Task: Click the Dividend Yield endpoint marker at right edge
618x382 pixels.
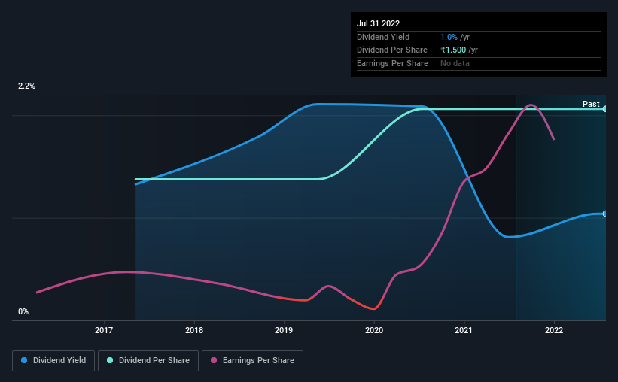Action: (604, 214)
